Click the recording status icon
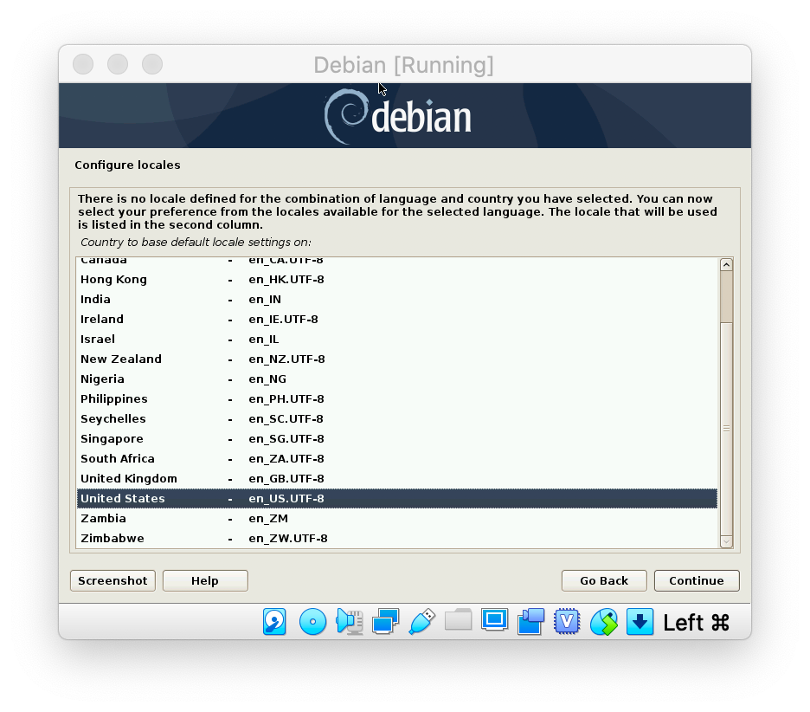Viewport: 810px width, 712px height. click(x=531, y=621)
